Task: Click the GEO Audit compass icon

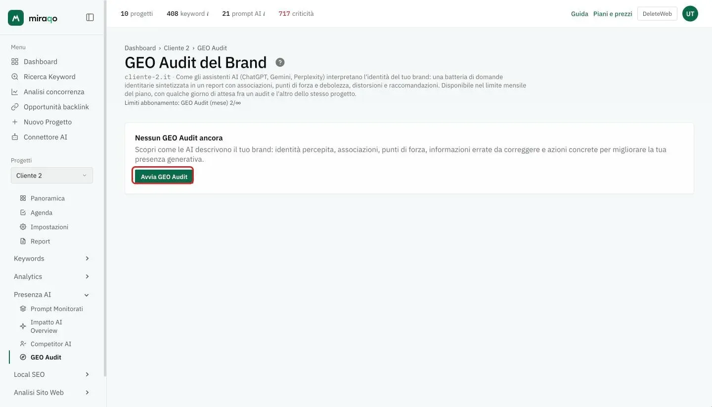Action: 23,357
